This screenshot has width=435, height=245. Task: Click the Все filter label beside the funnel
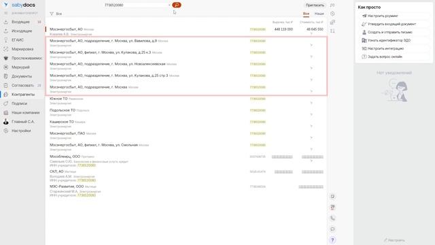[59, 14]
